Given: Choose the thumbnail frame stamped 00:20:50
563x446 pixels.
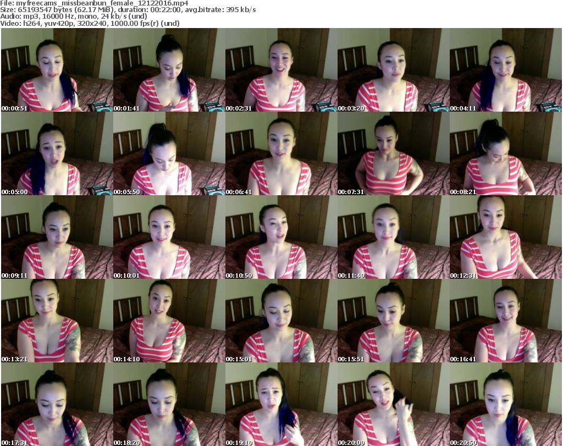Looking at the screenshot, I should pos(506,404).
